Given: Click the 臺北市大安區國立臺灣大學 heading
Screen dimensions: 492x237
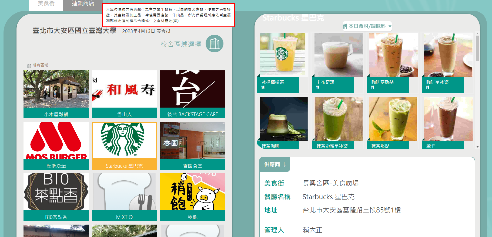Looking at the screenshot, I should (75, 31).
